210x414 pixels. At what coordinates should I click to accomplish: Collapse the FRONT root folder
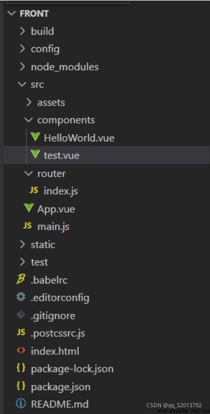(x=12, y=14)
